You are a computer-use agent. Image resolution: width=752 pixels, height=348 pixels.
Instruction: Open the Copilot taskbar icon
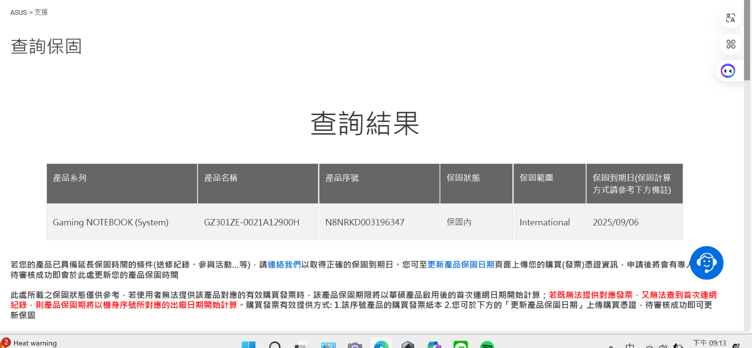click(x=434, y=344)
